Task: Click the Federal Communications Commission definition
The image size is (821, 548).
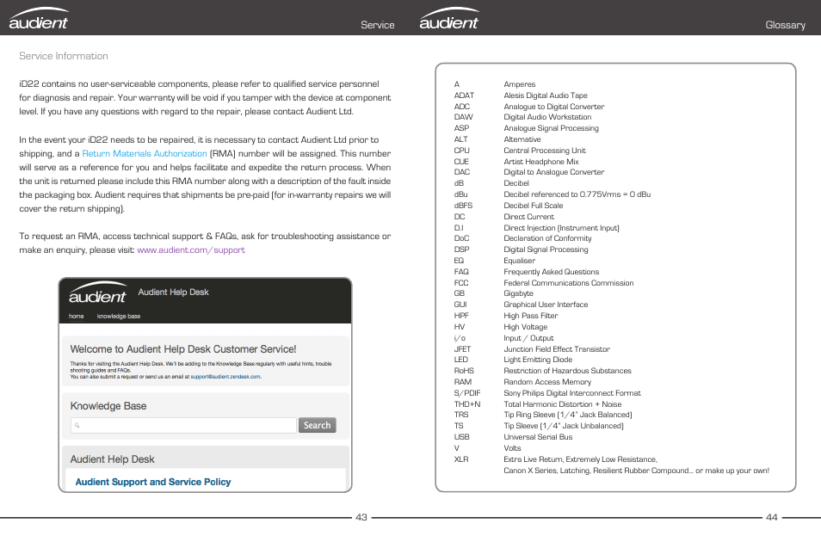Action: pos(569,283)
